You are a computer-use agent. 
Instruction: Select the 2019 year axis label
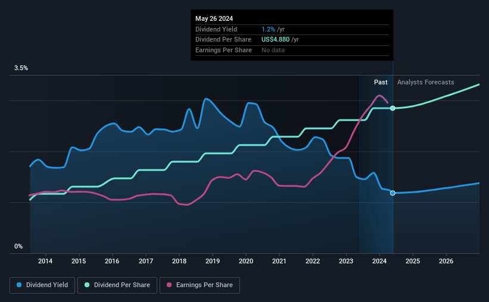click(x=213, y=261)
